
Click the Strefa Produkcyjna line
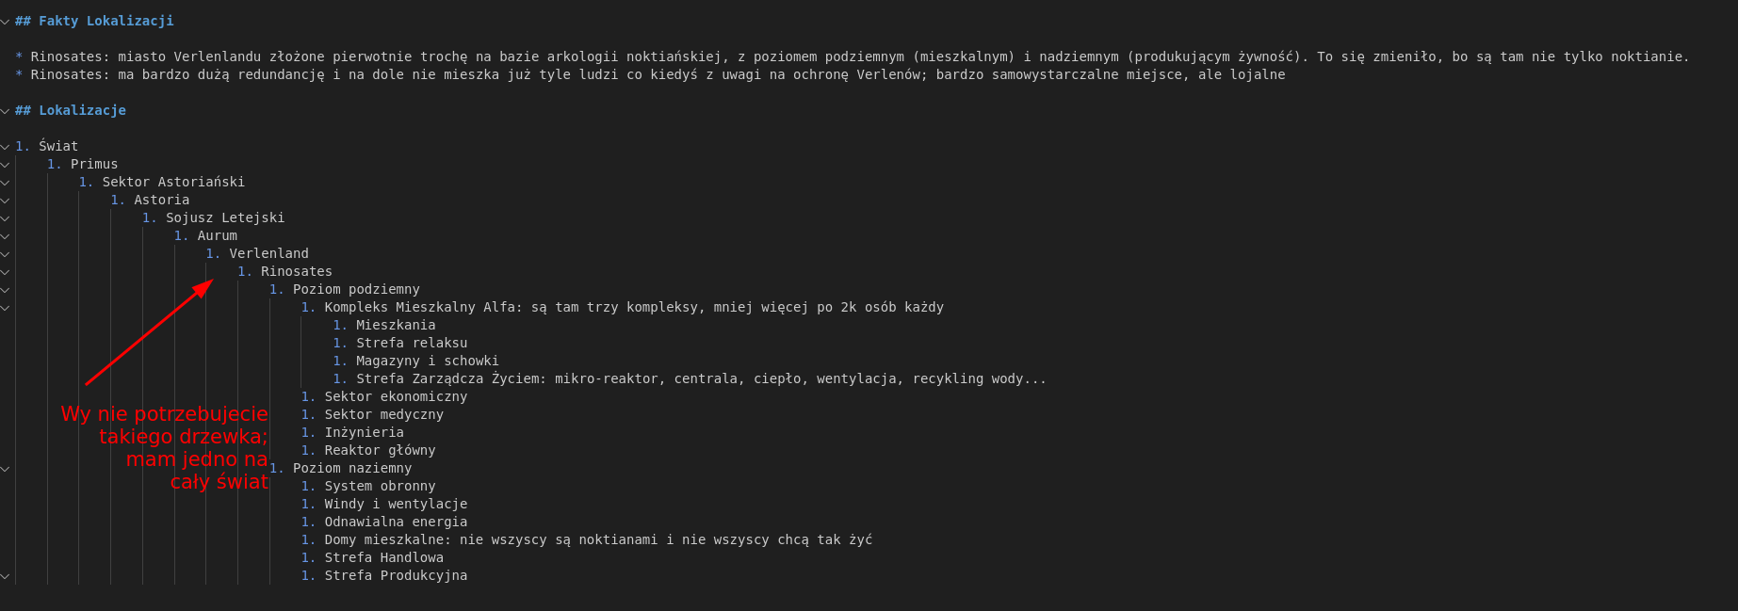pyautogui.click(x=396, y=575)
